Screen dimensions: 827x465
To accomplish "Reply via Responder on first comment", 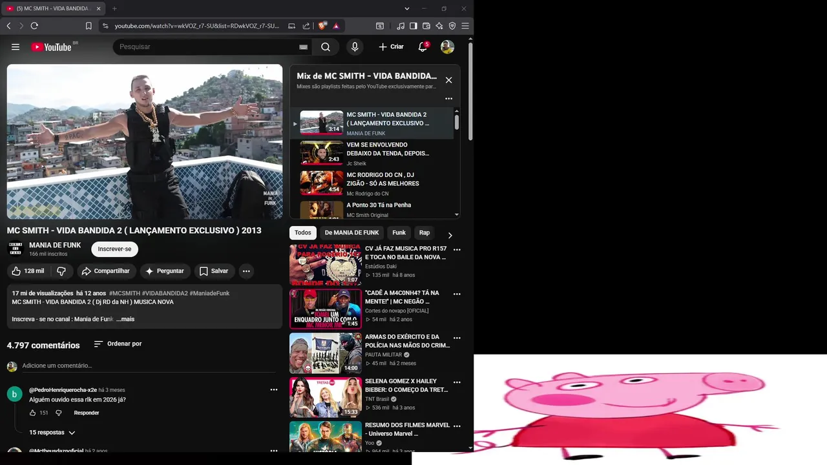I will (x=87, y=413).
